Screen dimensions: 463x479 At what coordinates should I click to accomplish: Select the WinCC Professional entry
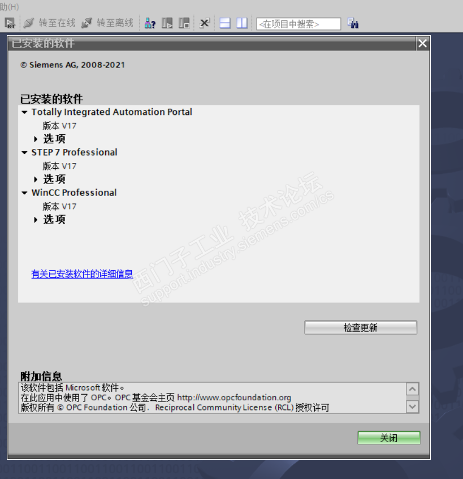[74, 193]
